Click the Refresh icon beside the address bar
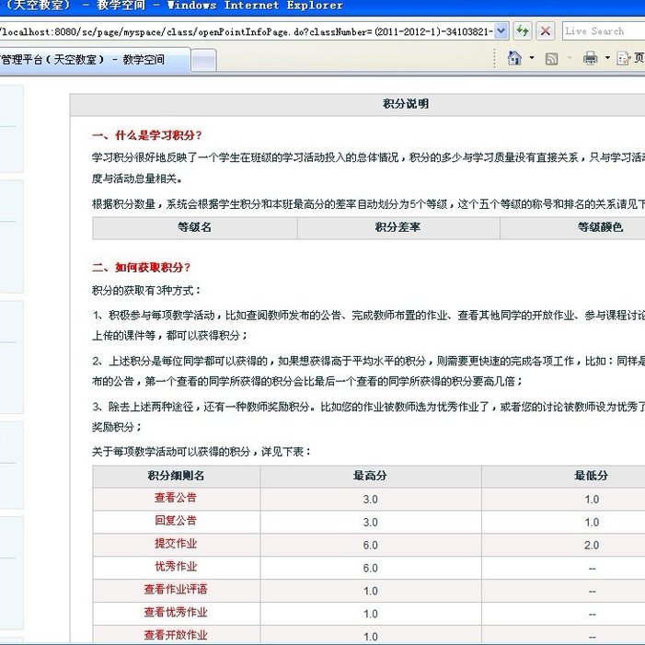Viewport: 645px width, 645px height. click(x=523, y=31)
